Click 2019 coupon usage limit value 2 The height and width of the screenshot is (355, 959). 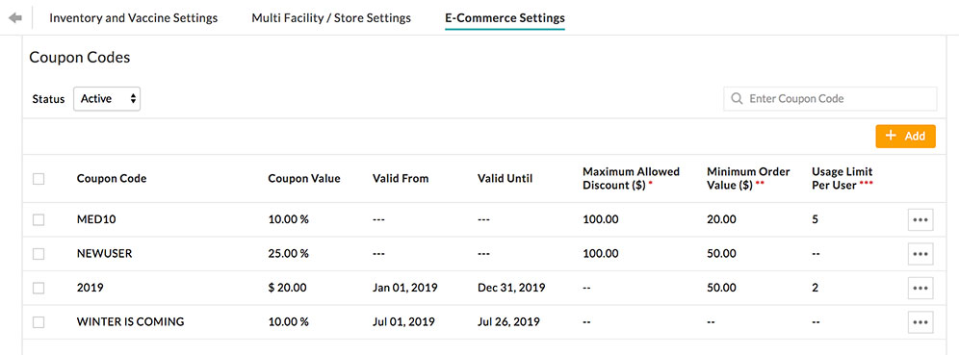click(x=815, y=288)
